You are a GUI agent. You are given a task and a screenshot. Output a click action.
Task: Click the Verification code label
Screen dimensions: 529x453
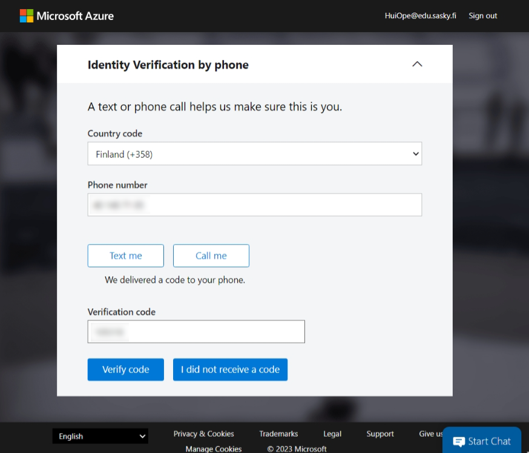pyautogui.click(x=122, y=311)
